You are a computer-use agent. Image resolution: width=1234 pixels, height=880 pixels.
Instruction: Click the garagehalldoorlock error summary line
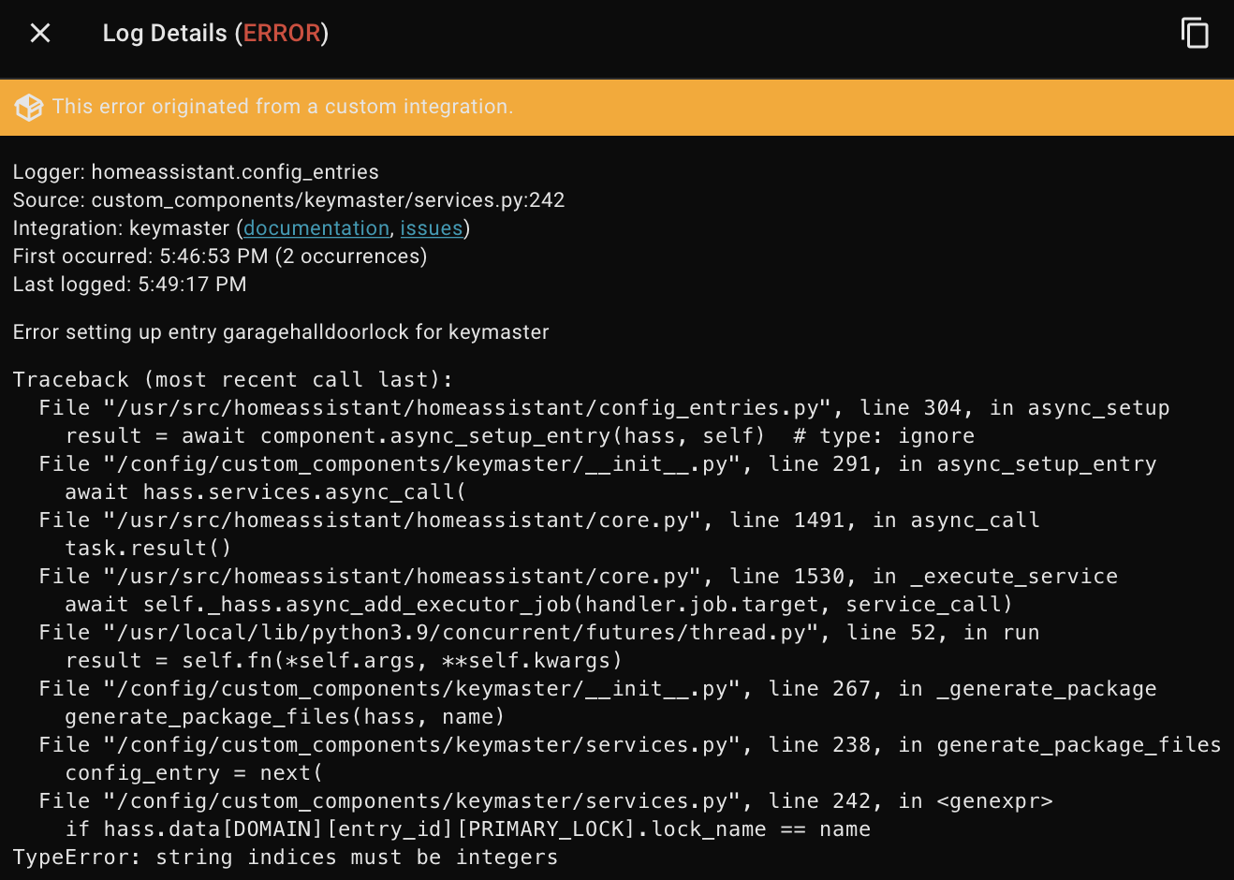tap(281, 331)
